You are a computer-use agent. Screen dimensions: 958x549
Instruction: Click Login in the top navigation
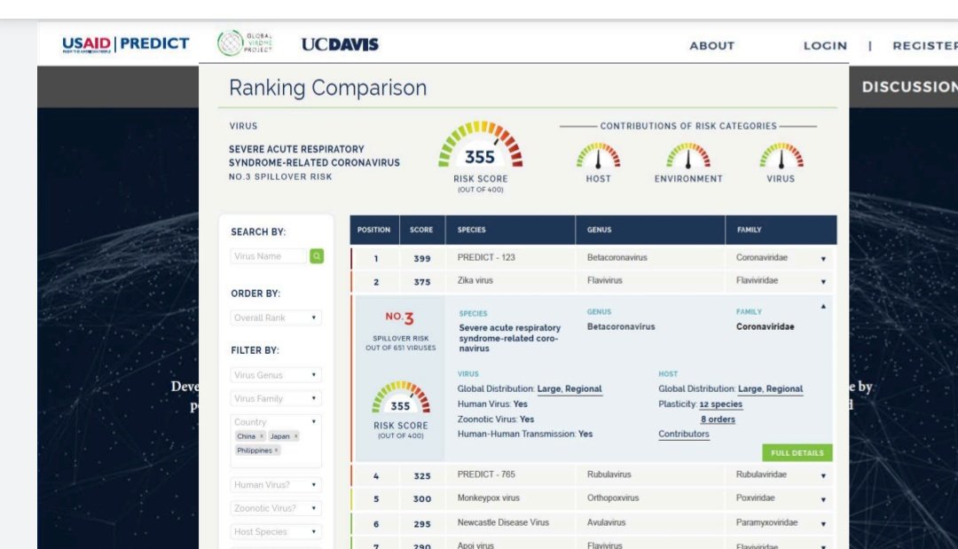(x=825, y=46)
